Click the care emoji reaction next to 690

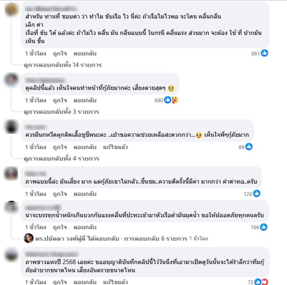[x=175, y=100]
